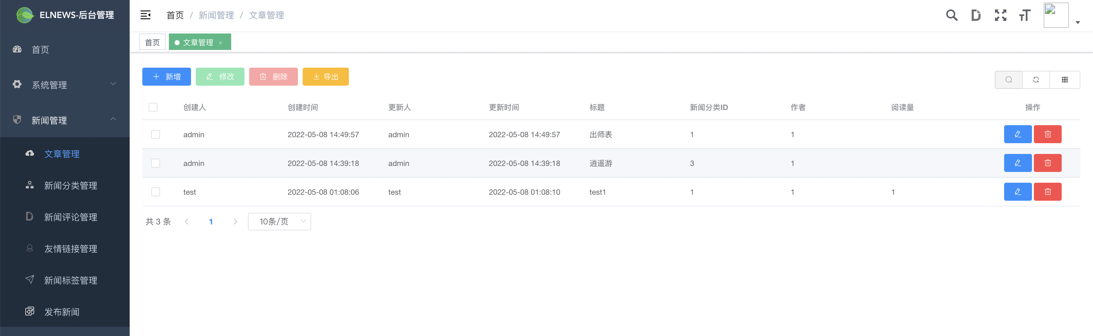The width and height of the screenshot is (1093, 336).
Task: Toggle the search bar visibility button
Action: [x=1009, y=80]
